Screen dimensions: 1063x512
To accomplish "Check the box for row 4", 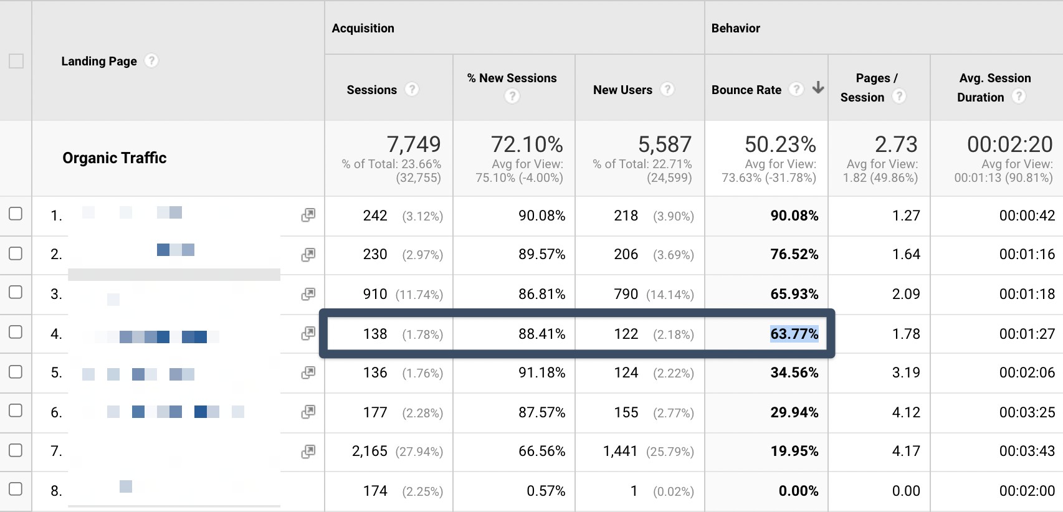I will point(16,332).
